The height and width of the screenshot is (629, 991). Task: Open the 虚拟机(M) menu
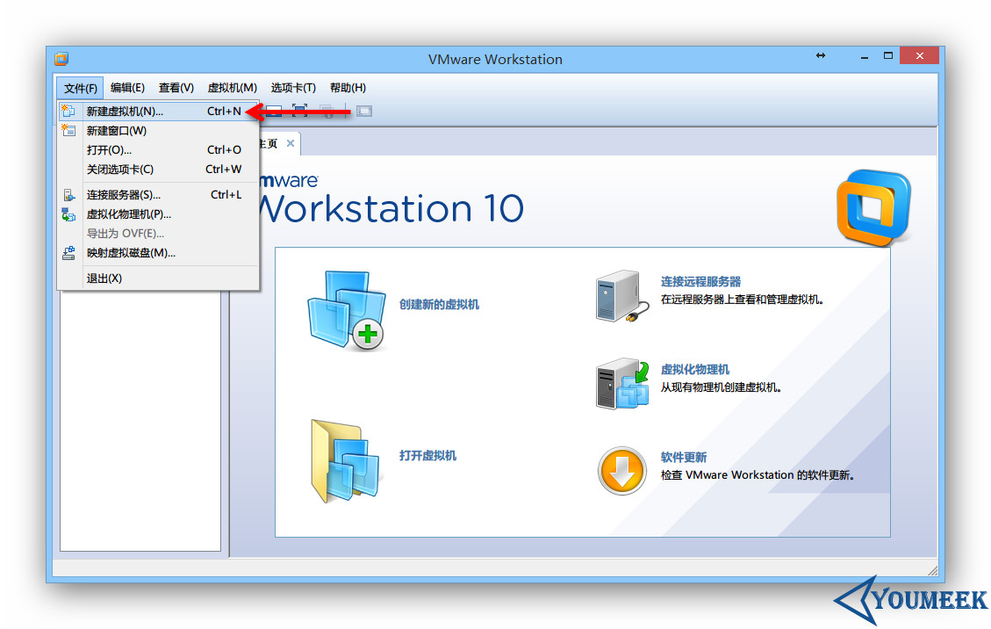click(x=232, y=87)
